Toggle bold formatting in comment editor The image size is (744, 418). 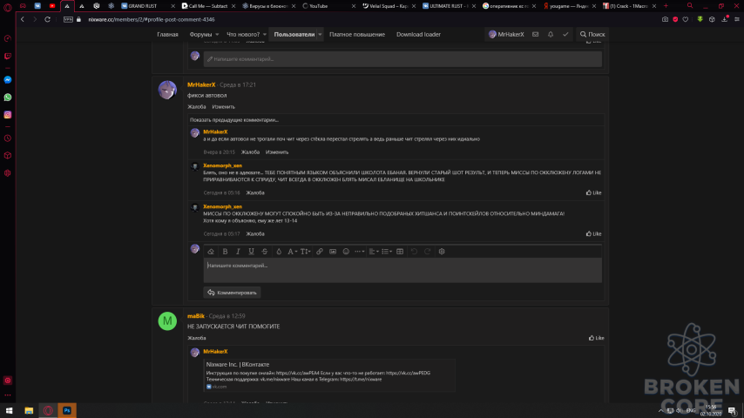point(225,252)
